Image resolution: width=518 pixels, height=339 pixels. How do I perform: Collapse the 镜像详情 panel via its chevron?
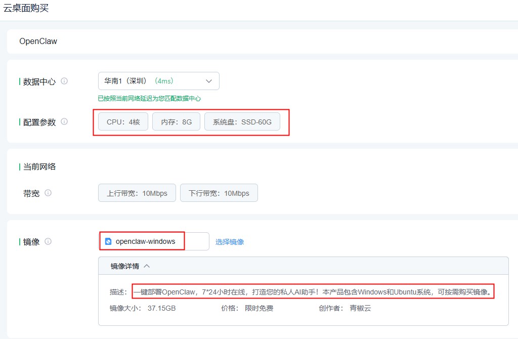coord(147,266)
